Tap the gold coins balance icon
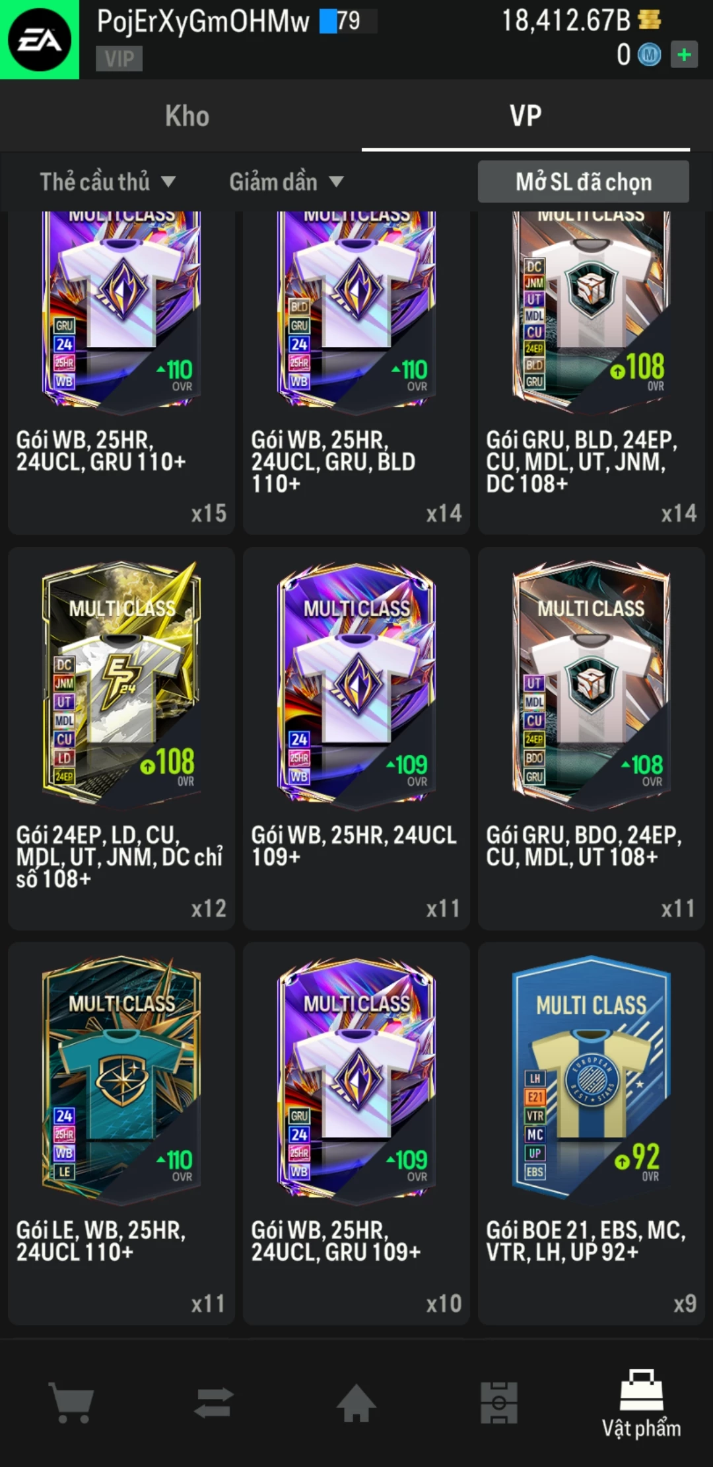Viewport: 713px width, 1467px height. pos(650,20)
